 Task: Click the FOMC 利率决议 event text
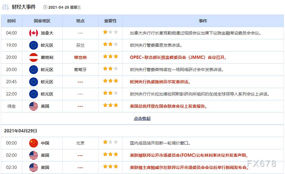tap(189, 156)
